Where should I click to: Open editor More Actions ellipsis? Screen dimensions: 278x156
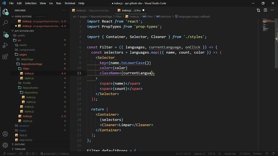pos(272,10)
